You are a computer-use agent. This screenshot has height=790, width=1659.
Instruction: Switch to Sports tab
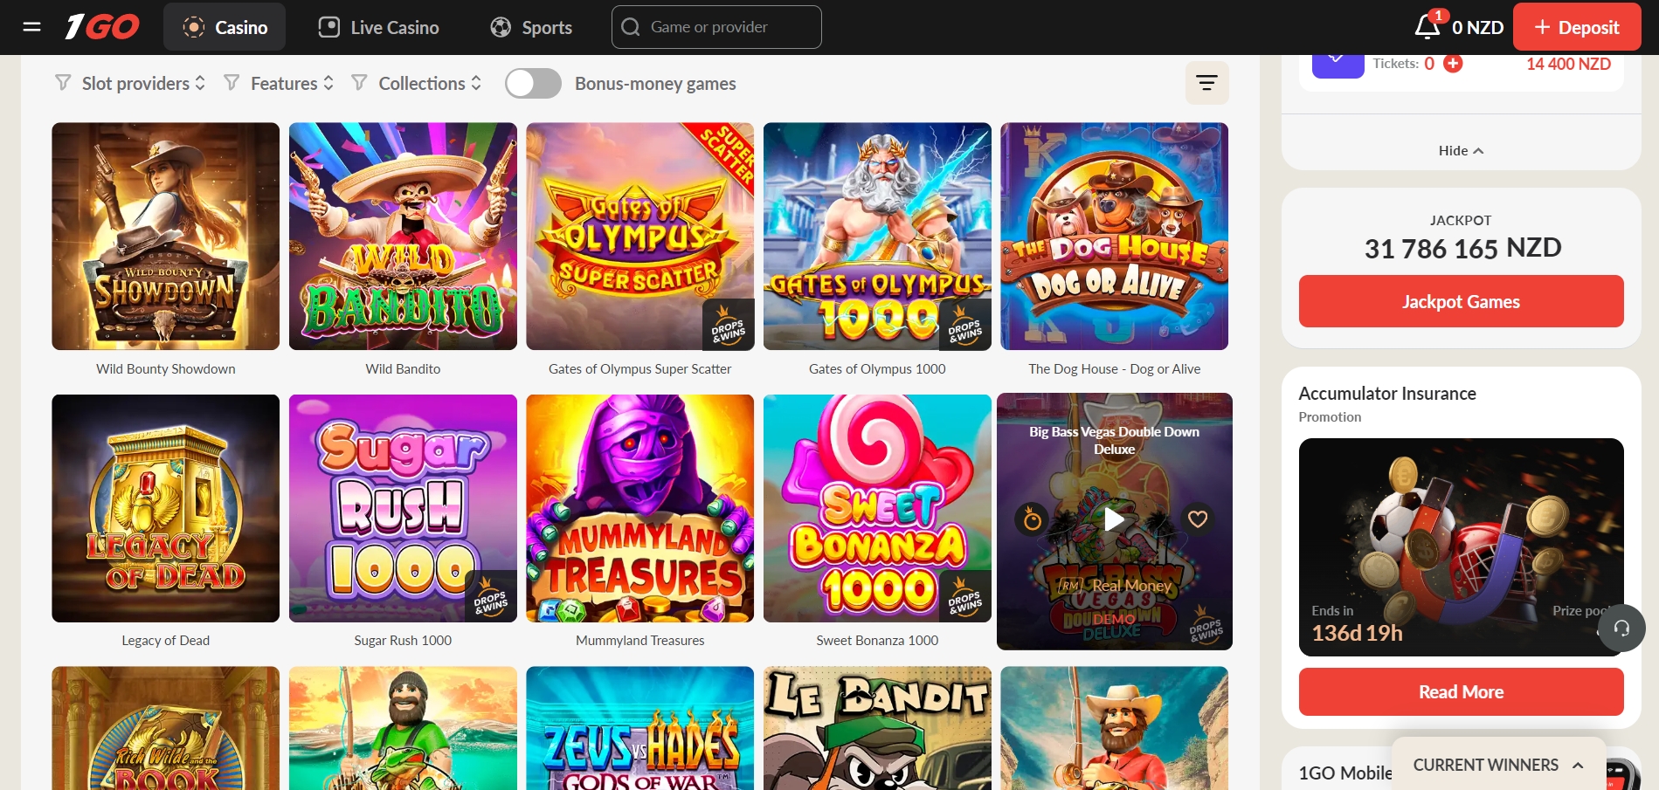coord(531,27)
